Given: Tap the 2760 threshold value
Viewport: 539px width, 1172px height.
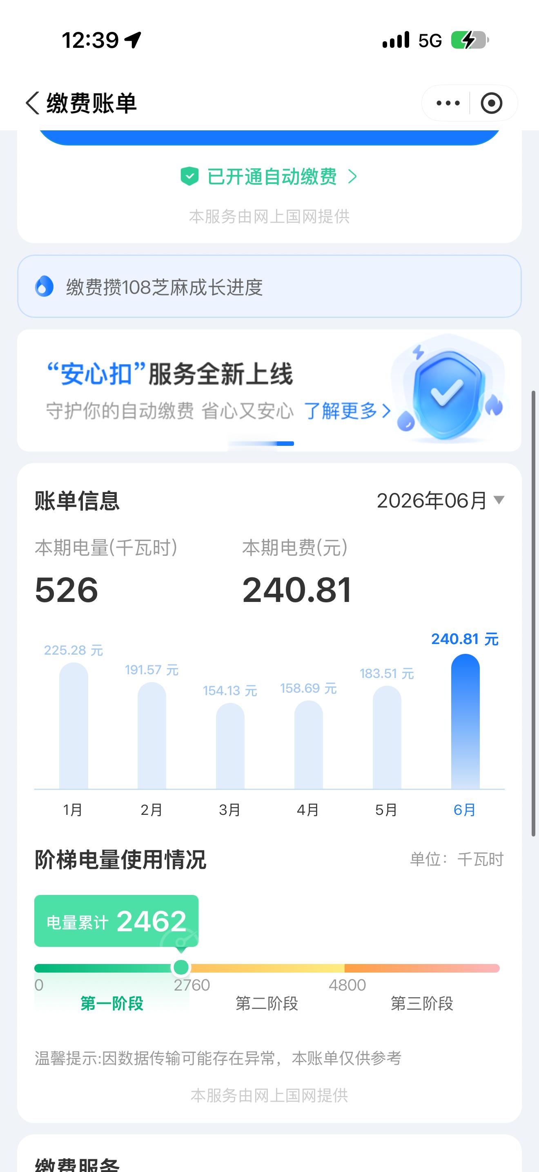Looking at the screenshot, I should [192, 985].
